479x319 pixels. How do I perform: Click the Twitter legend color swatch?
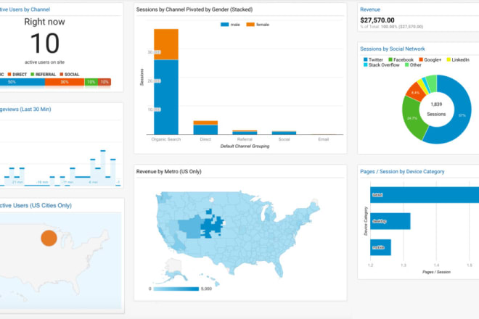tap(365, 59)
